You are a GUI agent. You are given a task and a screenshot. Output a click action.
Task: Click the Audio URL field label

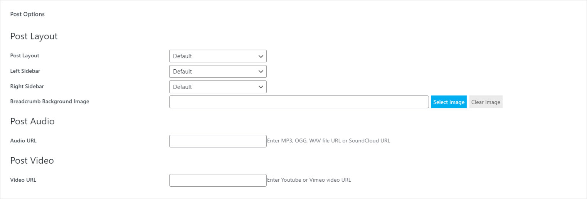coord(24,140)
